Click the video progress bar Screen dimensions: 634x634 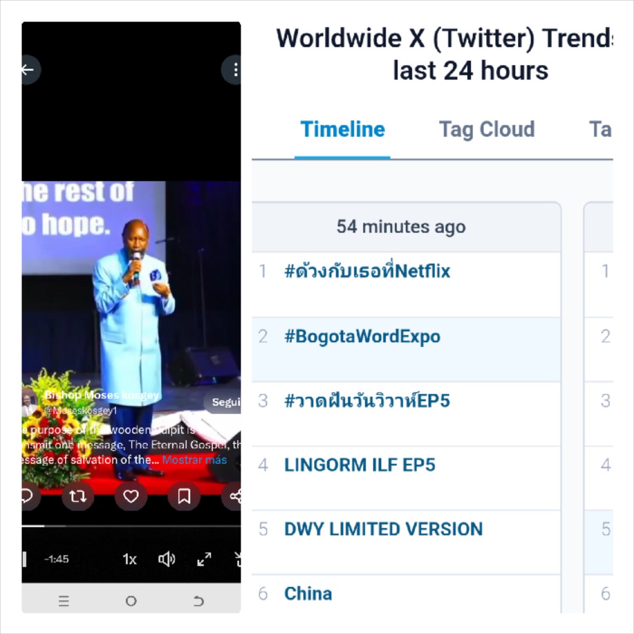coord(131,526)
